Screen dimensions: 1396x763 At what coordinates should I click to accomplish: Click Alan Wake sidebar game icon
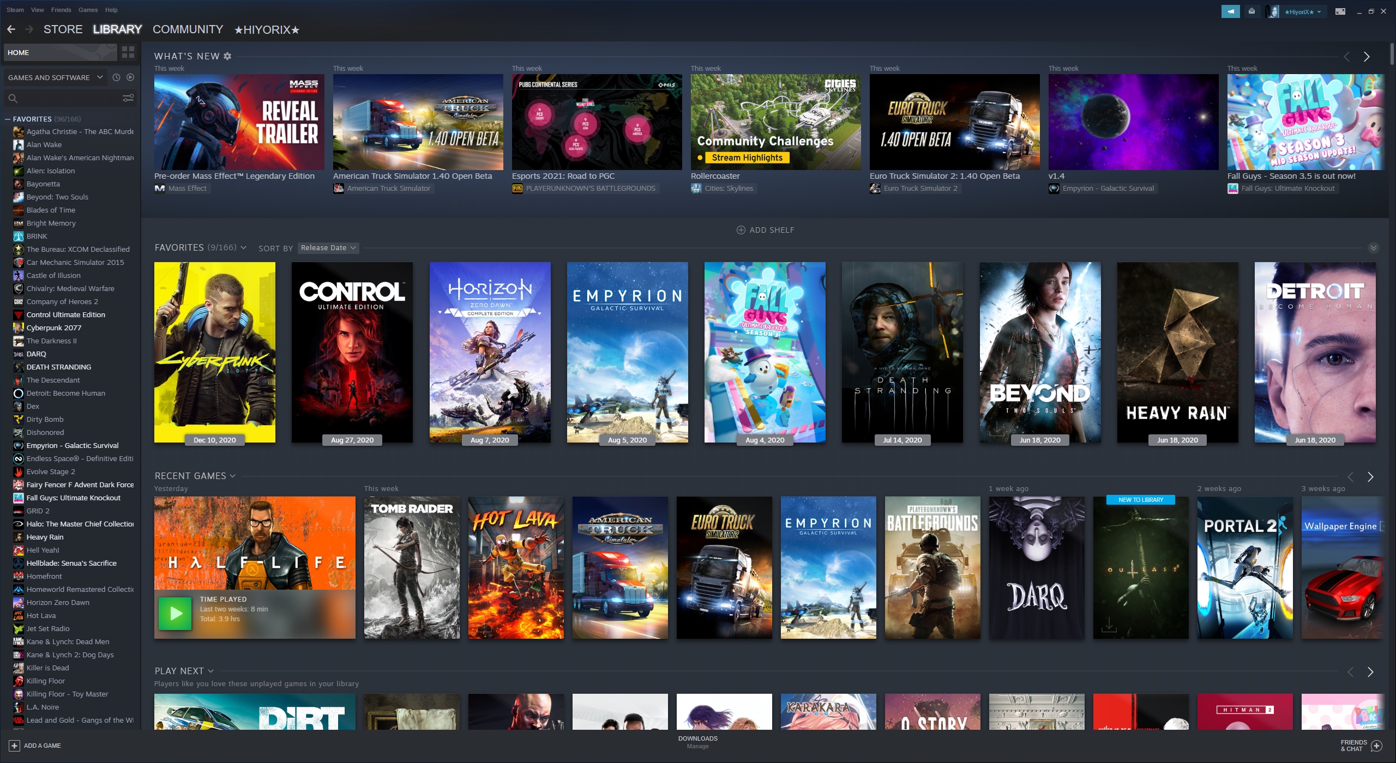coord(18,144)
